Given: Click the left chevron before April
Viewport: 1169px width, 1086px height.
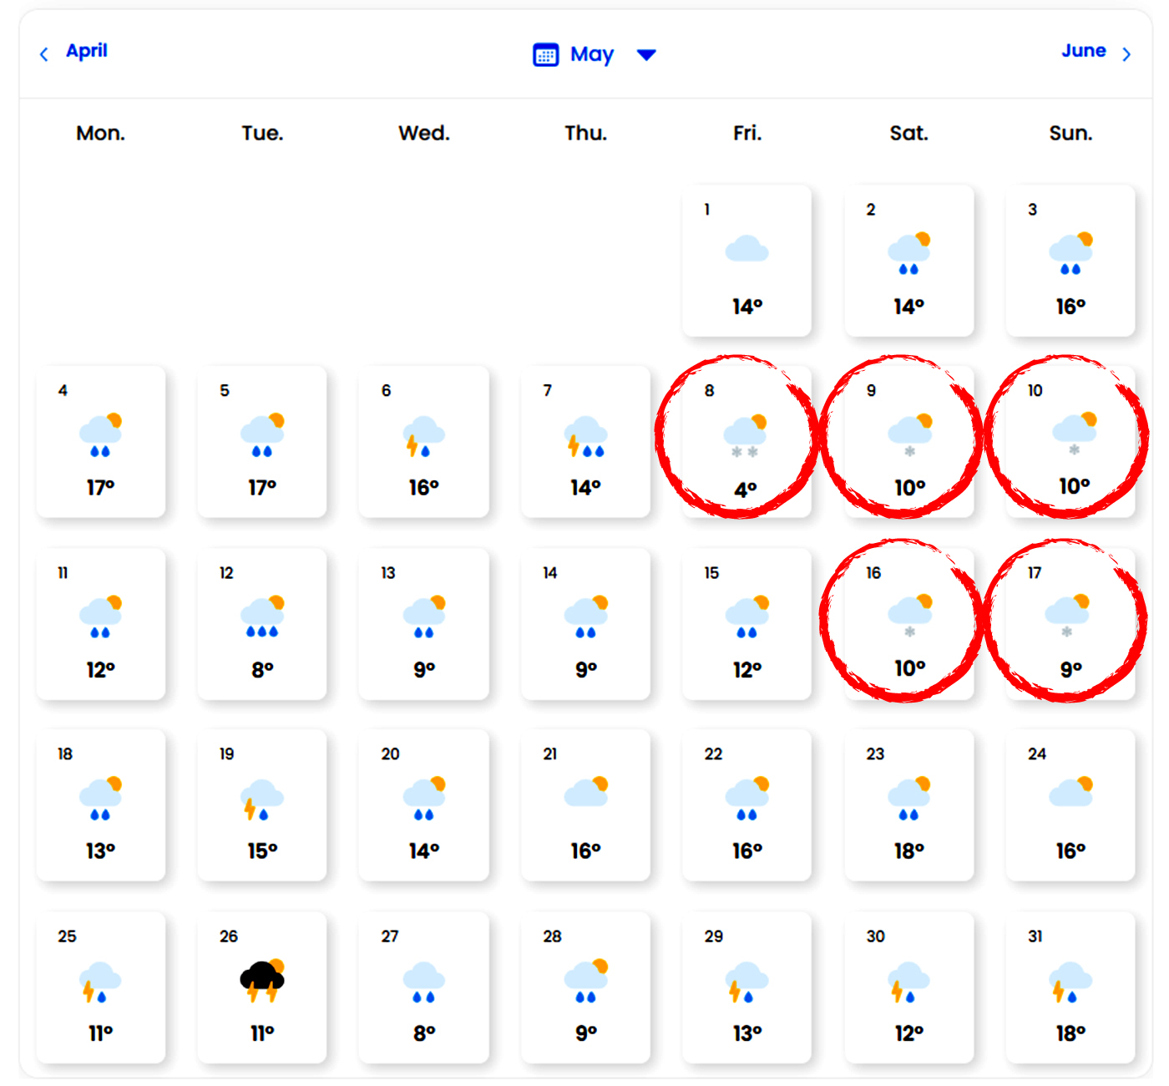Looking at the screenshot, I should coord(44,55).
